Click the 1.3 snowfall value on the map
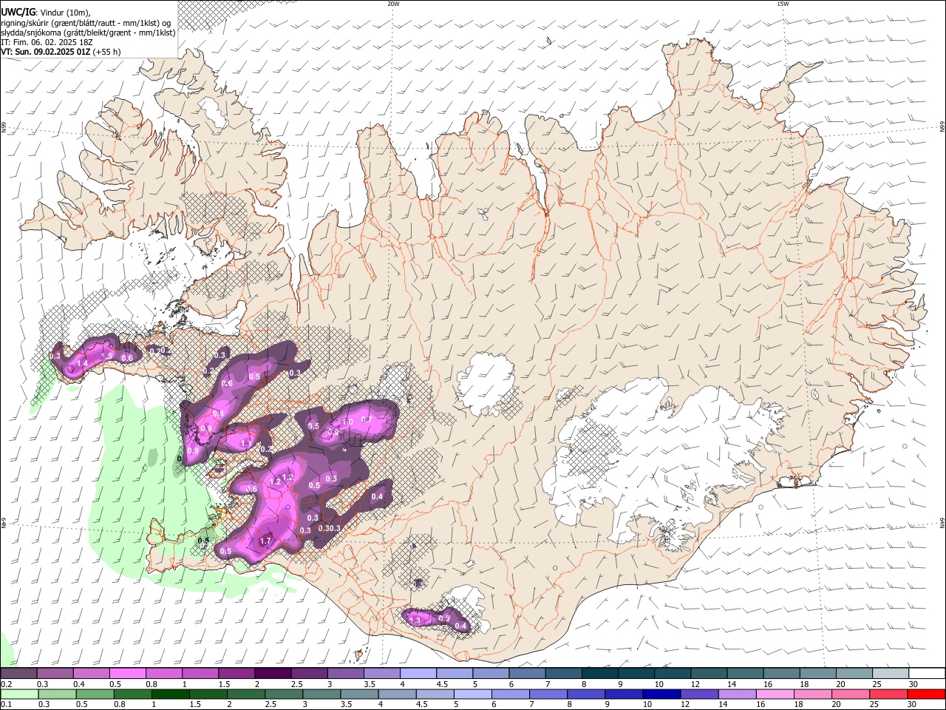This screenshot has width=946, height=710. (415, 621)
